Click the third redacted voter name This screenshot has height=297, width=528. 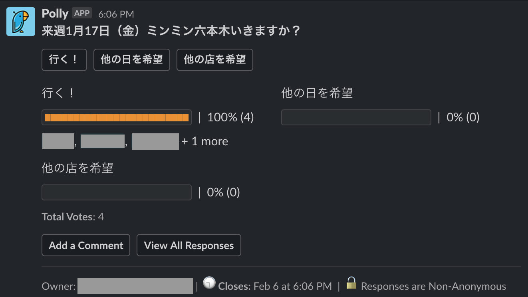[x=155, y=142]
